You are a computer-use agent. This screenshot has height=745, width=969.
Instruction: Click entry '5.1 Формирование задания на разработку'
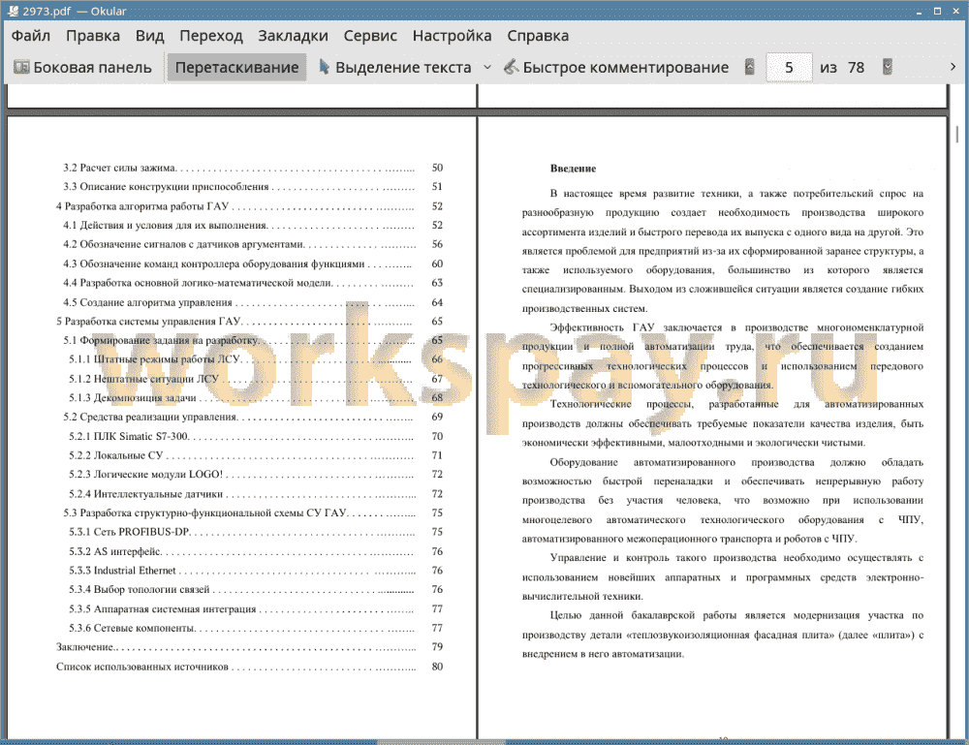(x=161, y=340)
